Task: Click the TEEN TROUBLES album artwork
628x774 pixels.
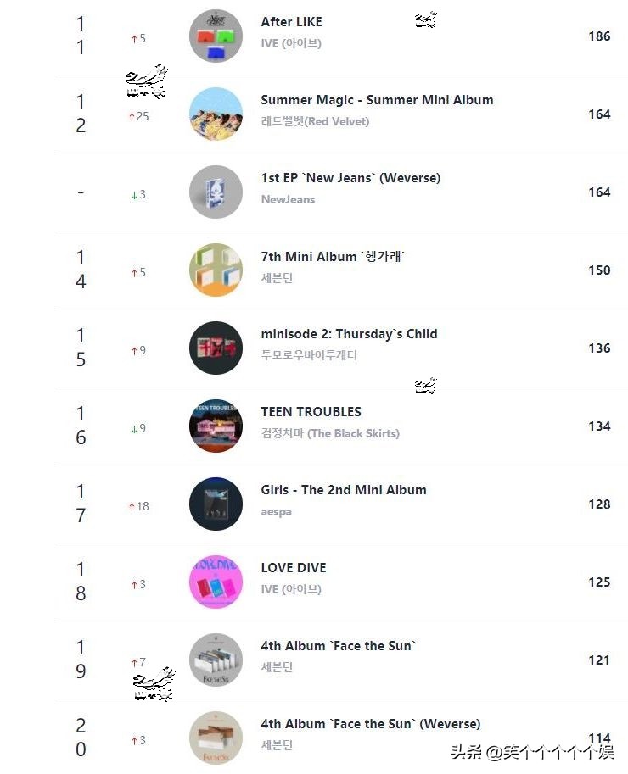Action: 216,426
